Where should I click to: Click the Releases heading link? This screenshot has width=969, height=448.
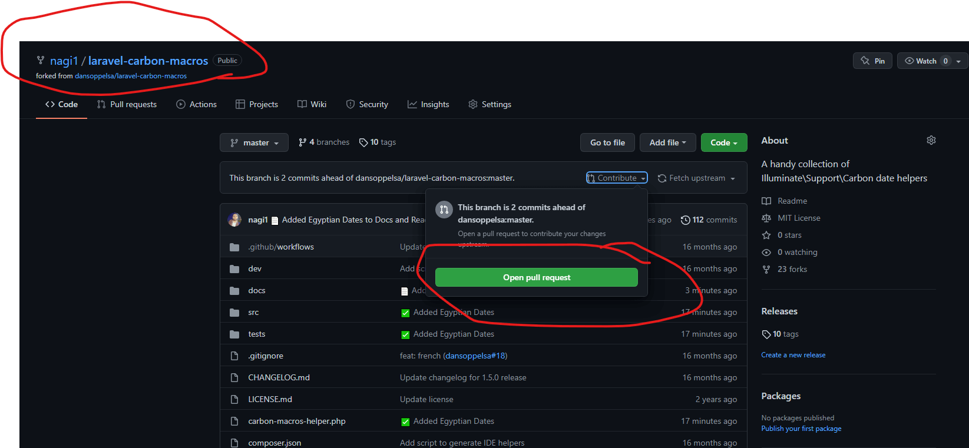(779, 311)
